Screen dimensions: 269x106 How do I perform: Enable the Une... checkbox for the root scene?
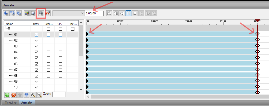coord(73,29)
